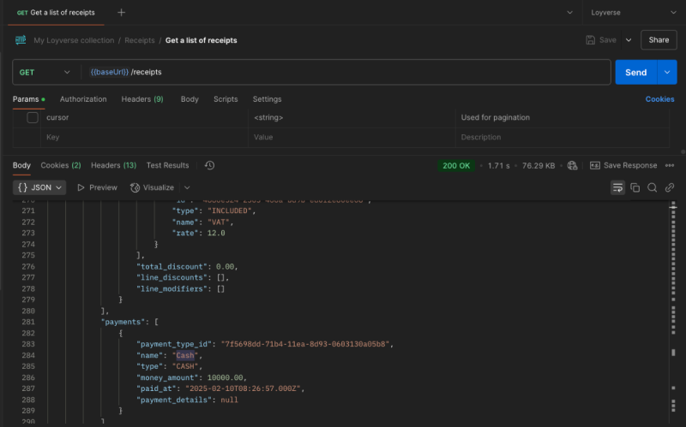Open search in the response body
Viewport: 686px width, 427px height.
653,187
